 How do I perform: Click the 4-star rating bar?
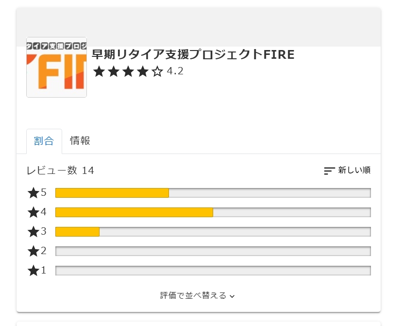tap(213, 212)
